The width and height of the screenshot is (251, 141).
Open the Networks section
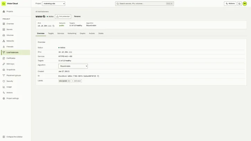(x=16, y=41)
